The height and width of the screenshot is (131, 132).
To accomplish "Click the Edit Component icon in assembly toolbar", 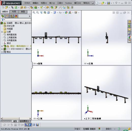I will tap(3, 7).
